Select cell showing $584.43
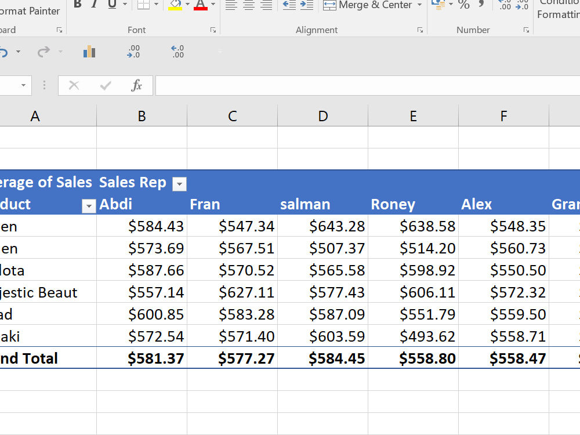The height and width of the screenshot is (435, 580). (142, 226)
